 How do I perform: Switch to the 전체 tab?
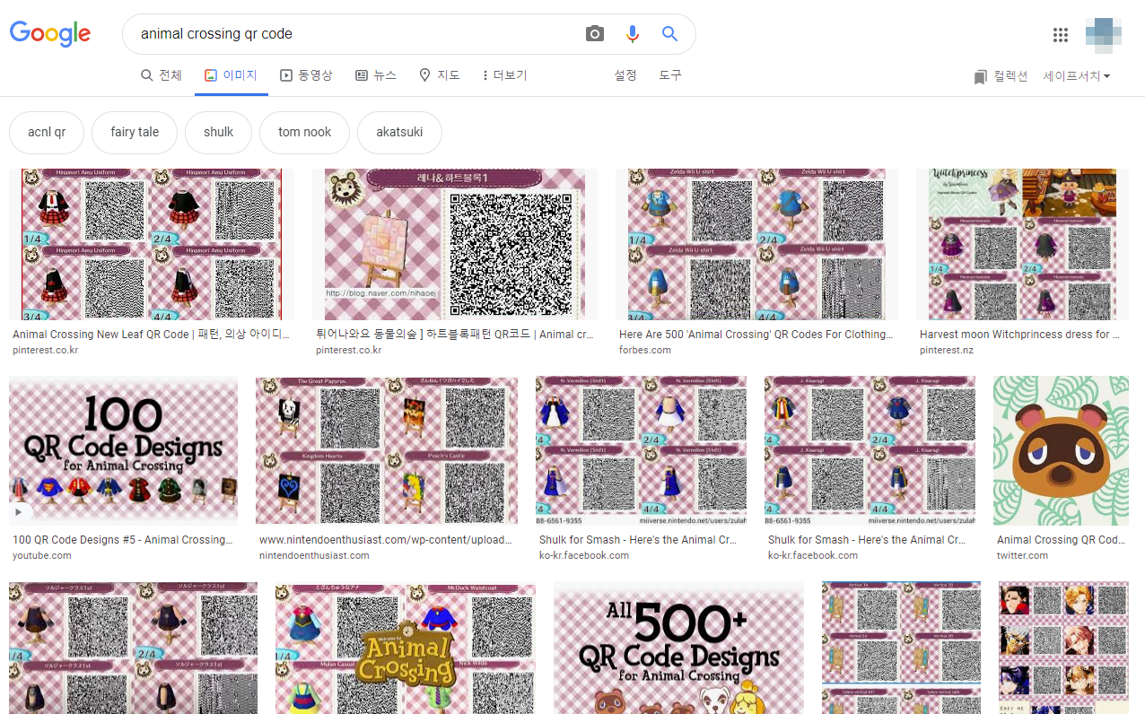pyautogui.click(x=162, y=75)
